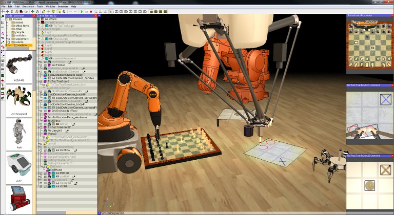Expand the IRB140 node
The width and height of the screenshot is (394, 215).
(x=41, y=173)
